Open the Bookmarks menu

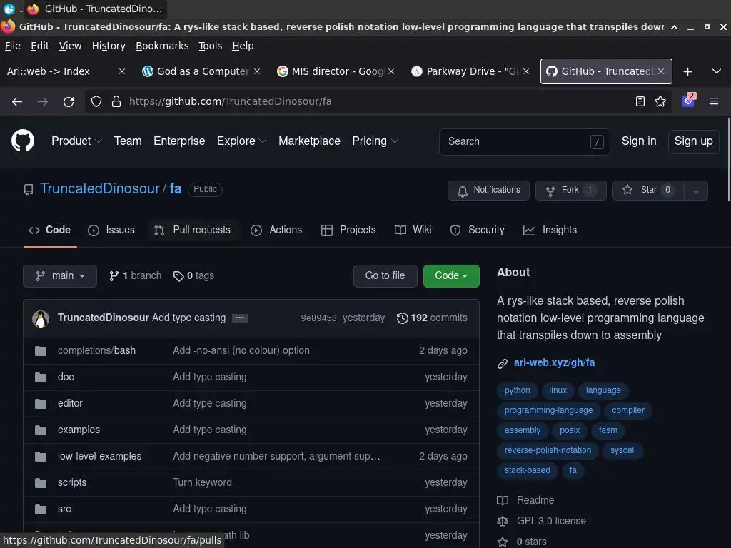click(162, 46)
